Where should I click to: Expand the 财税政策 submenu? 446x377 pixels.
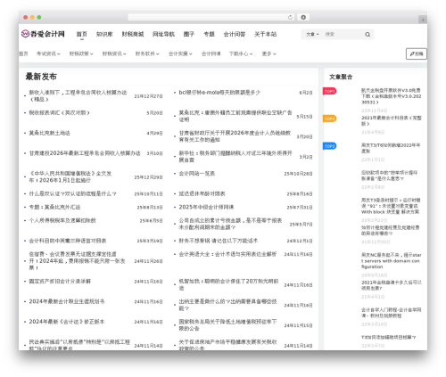[x=81, y=53]
